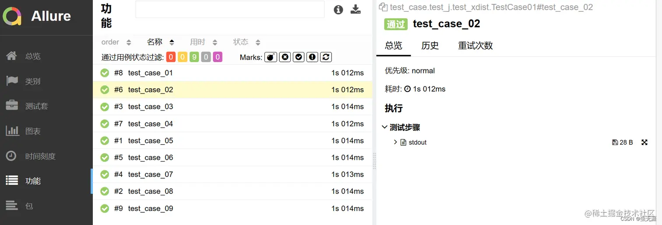The width and height of the screenshot is (662, 225).
Task: Click the panel divider handle between list and details
Action: pyautogui.click(x=374, y=161)
